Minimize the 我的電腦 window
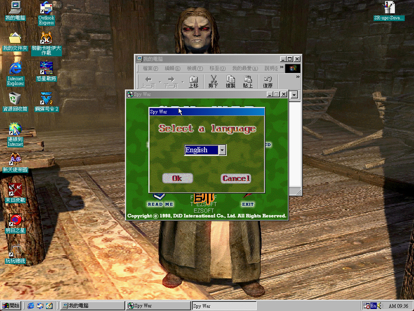414x311 pixels. [x=283, y=59]
